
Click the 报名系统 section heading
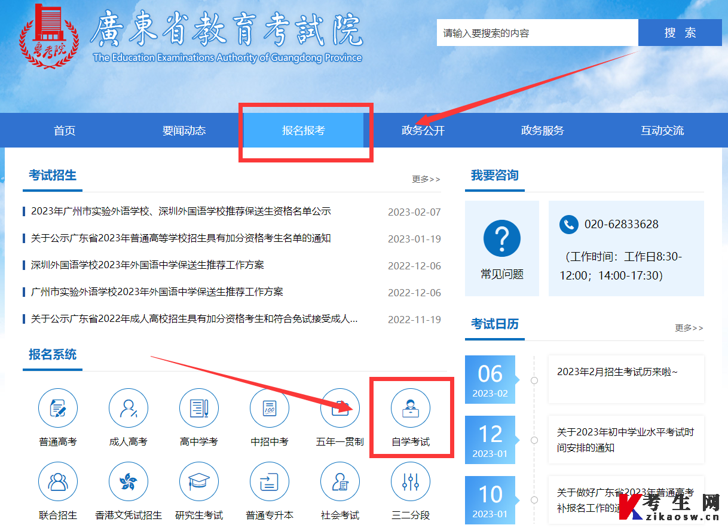tap(53, 354)
